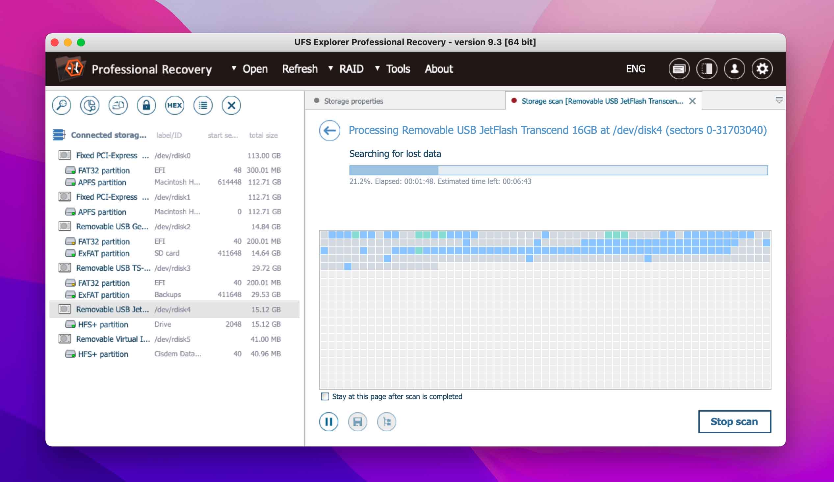This screenshot has width=834, height=482.
Task: Click the label/ID column header
Action: pyautogui.click(x=169, y=135)
